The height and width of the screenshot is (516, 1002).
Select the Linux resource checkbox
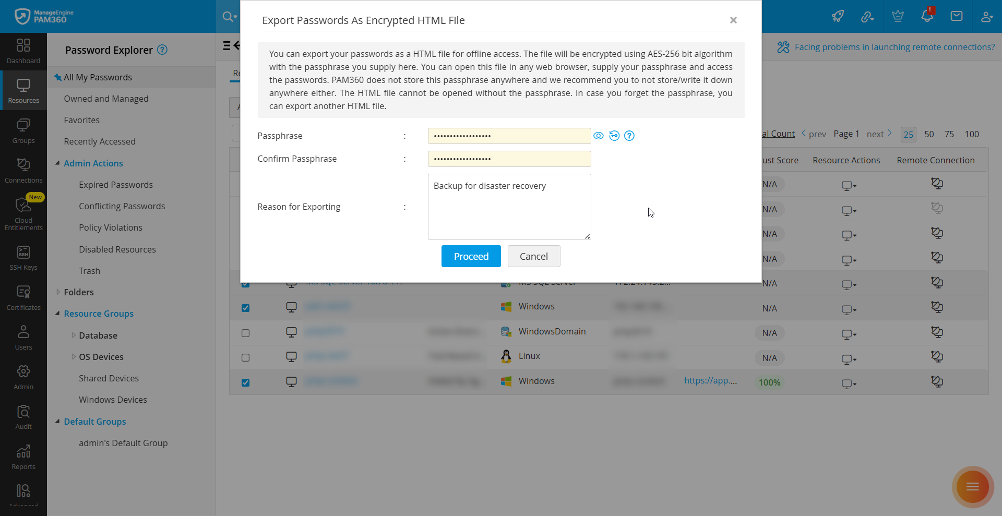[245, 357]
